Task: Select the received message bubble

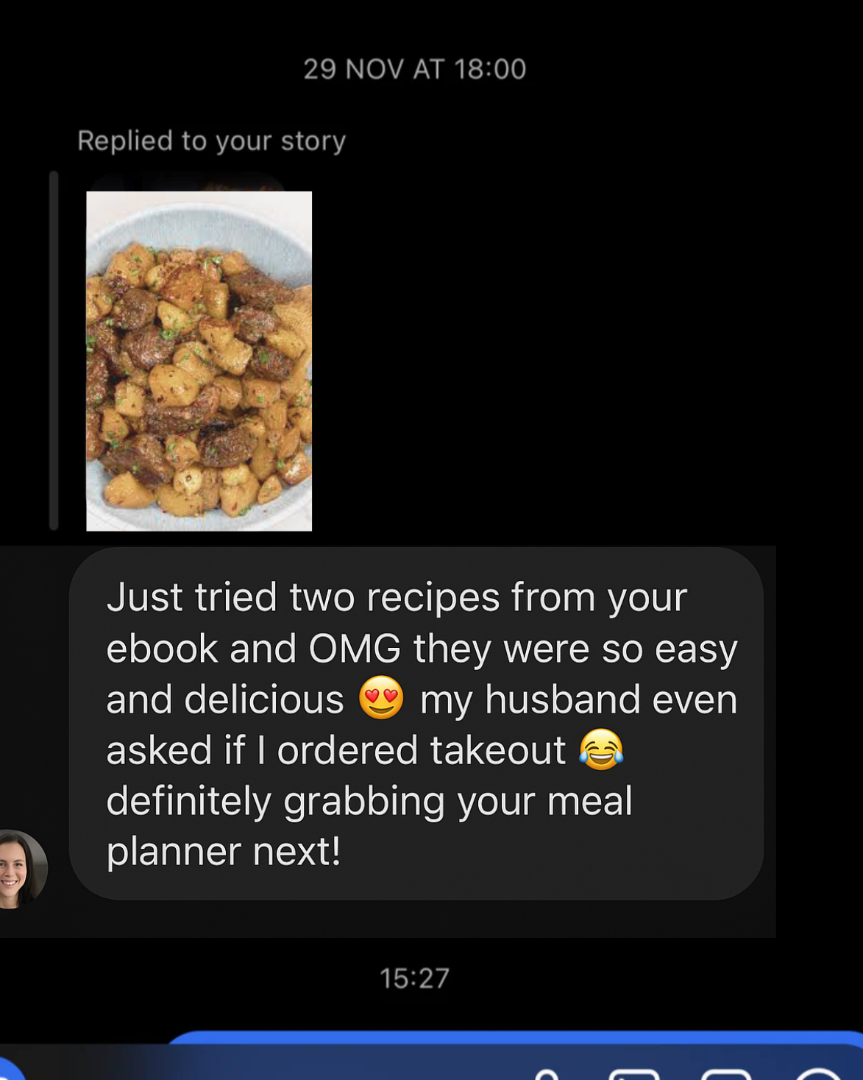Action: click(x=416, y=724)
